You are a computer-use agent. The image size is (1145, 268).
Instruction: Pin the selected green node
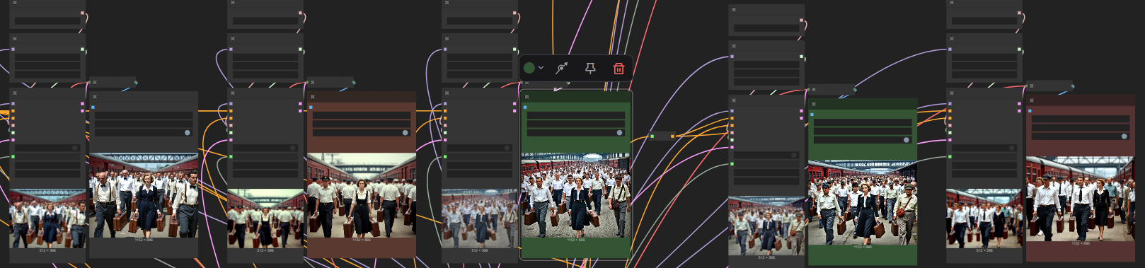click(590, 68)
